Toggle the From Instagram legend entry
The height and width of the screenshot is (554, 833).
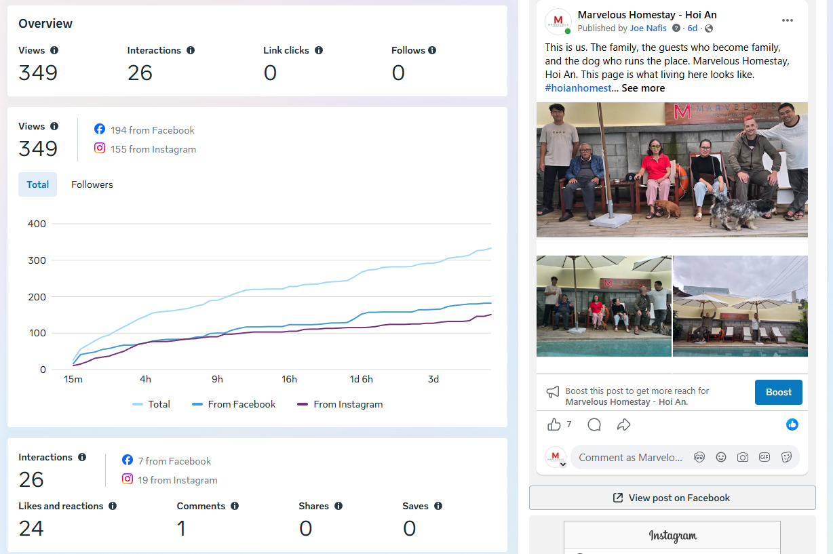(340, 404)
